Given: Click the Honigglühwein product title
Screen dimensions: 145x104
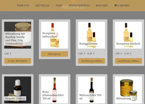Looking at the screenshot, I should click(88, 44).
